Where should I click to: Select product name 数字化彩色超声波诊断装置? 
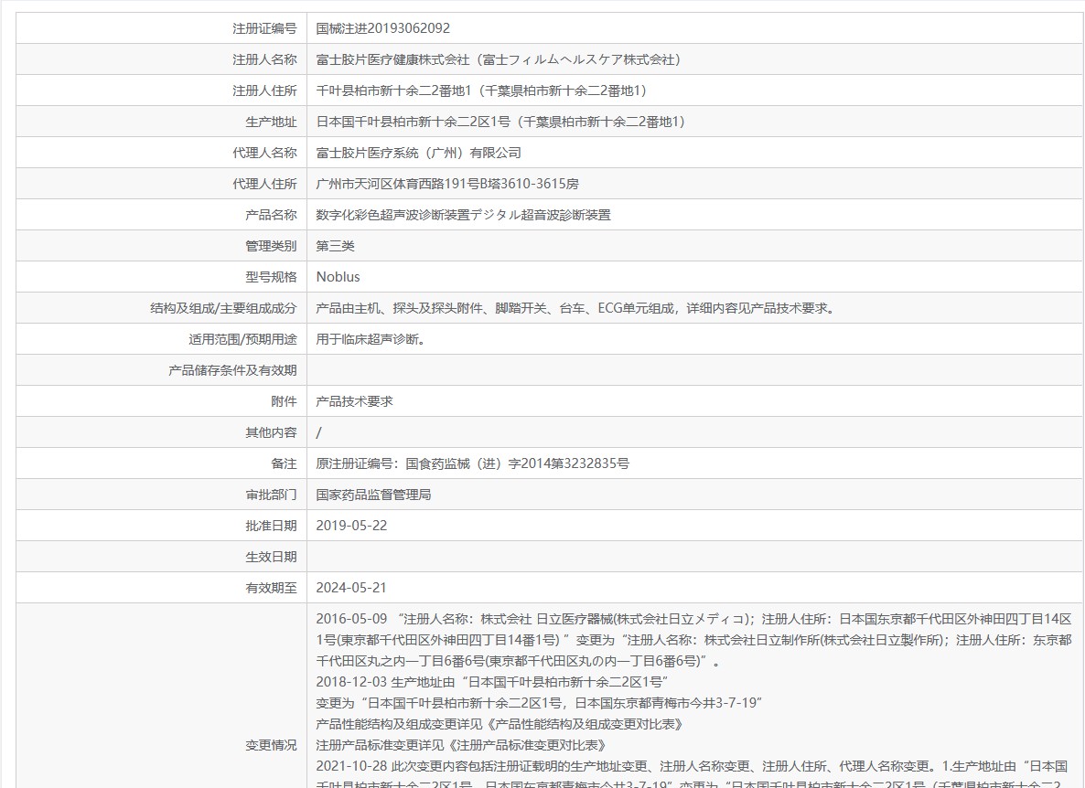point(393,215)
